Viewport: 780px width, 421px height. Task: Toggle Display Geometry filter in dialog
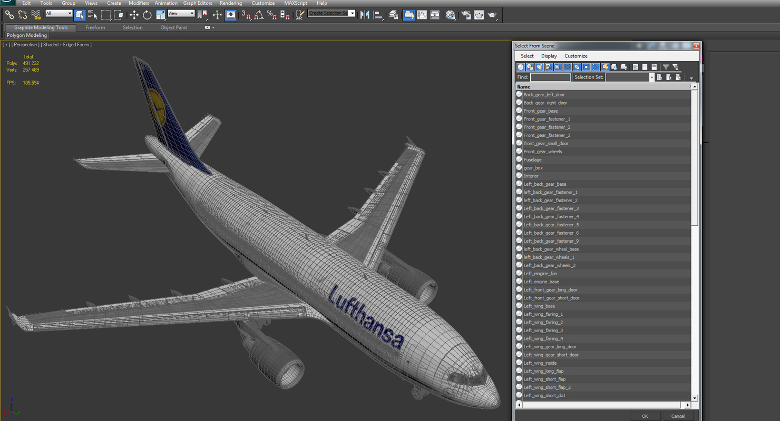click(x=521, y=67)
